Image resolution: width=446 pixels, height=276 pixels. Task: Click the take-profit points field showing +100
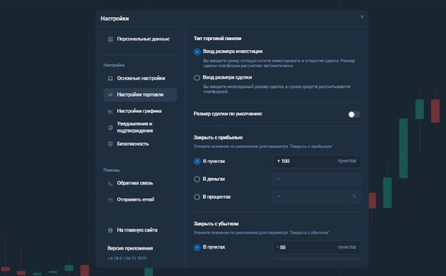point(304,161)
